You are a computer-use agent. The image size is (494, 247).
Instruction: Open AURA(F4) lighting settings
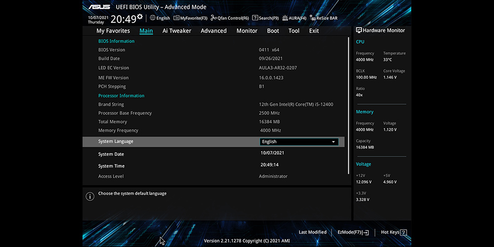294,18
